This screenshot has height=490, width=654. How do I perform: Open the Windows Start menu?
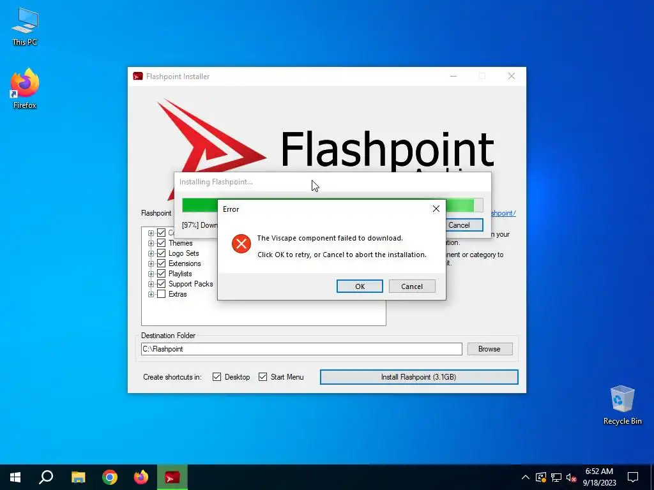coord(15,477)
